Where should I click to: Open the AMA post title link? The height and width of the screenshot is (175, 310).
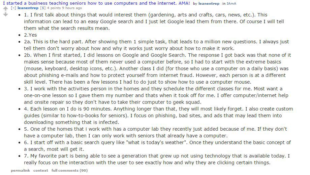click(x=96, y=3)
